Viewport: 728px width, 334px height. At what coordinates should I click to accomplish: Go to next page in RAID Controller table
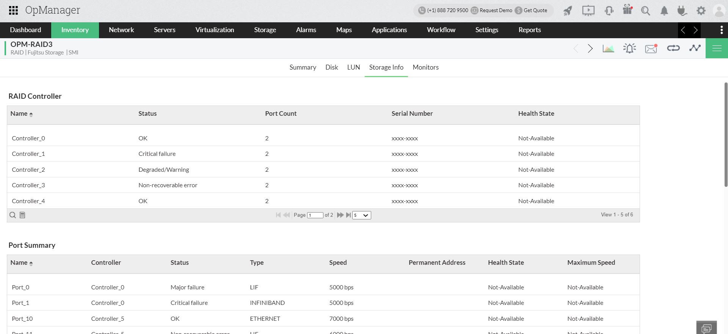(x=340, y=215)
